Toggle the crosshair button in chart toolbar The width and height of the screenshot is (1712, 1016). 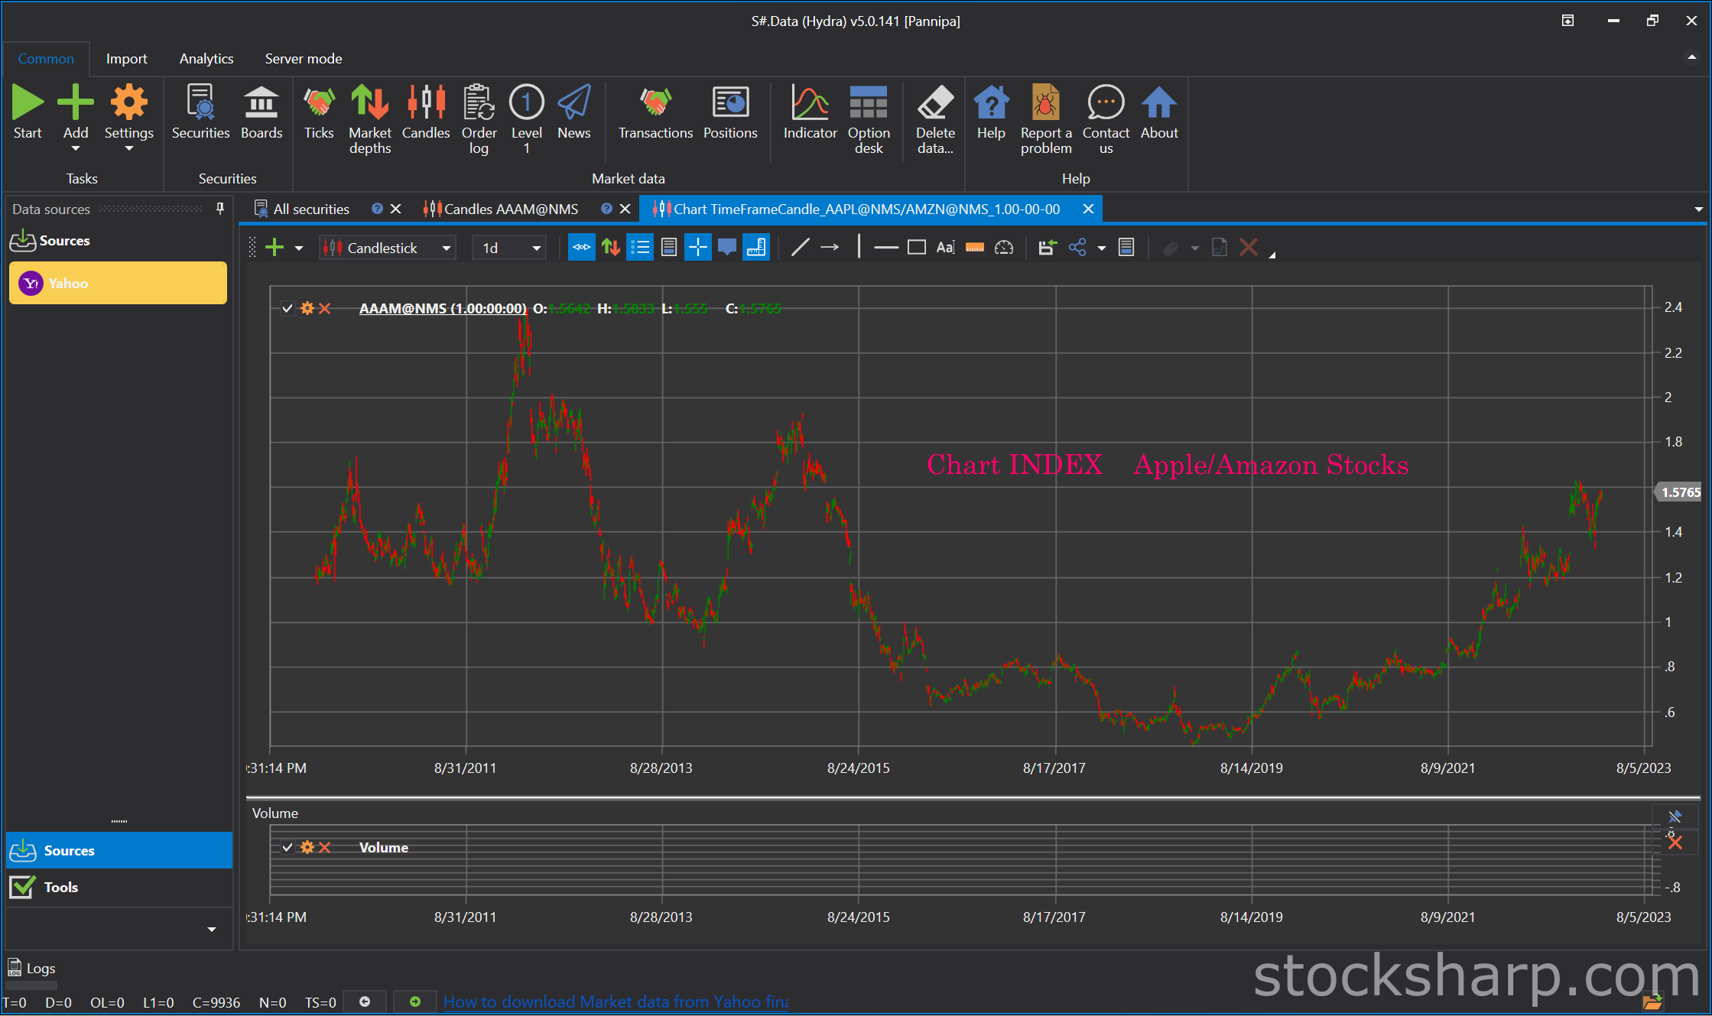coord(697,248)
